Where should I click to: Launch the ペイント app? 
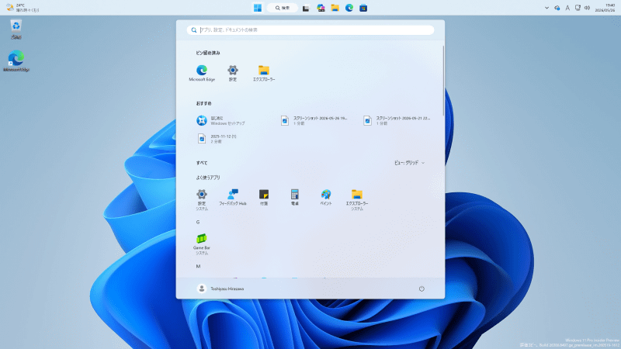pos(326,198)
